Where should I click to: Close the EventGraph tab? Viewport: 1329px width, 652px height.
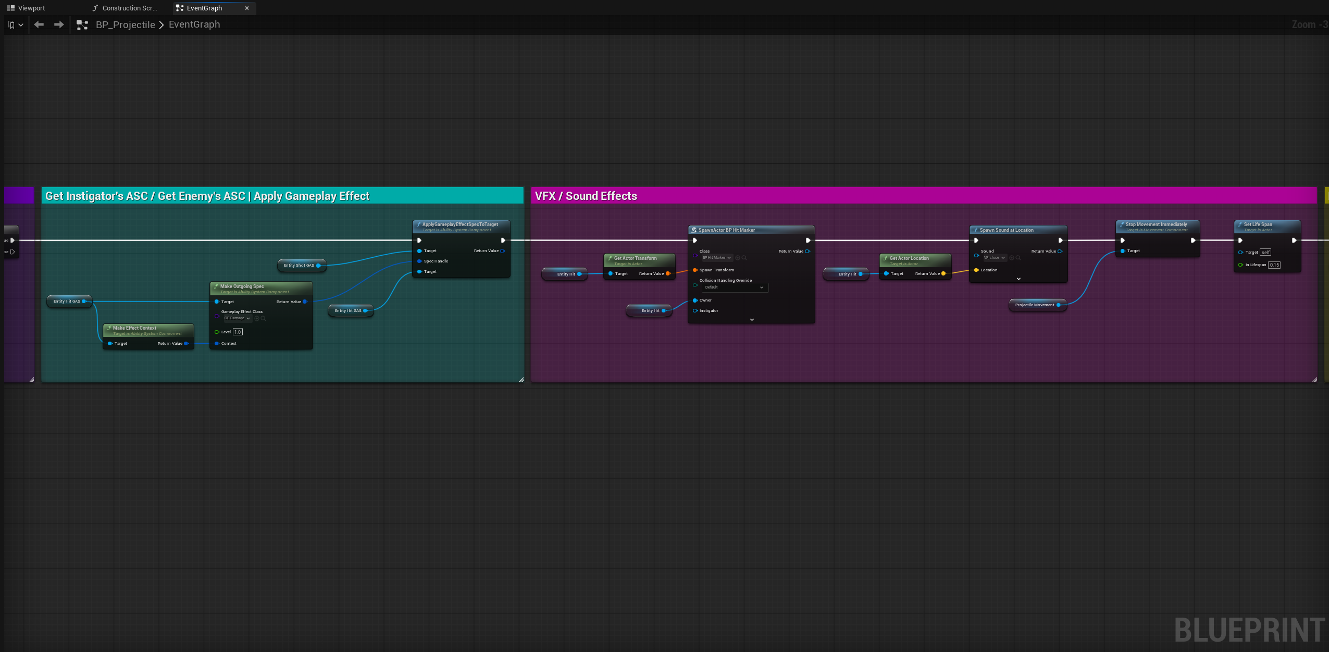[x=247, y=8]
